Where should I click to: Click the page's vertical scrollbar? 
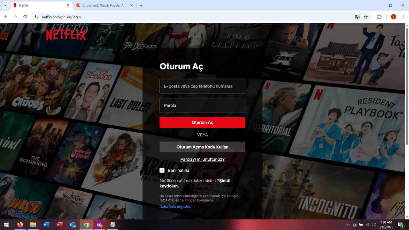407,86
